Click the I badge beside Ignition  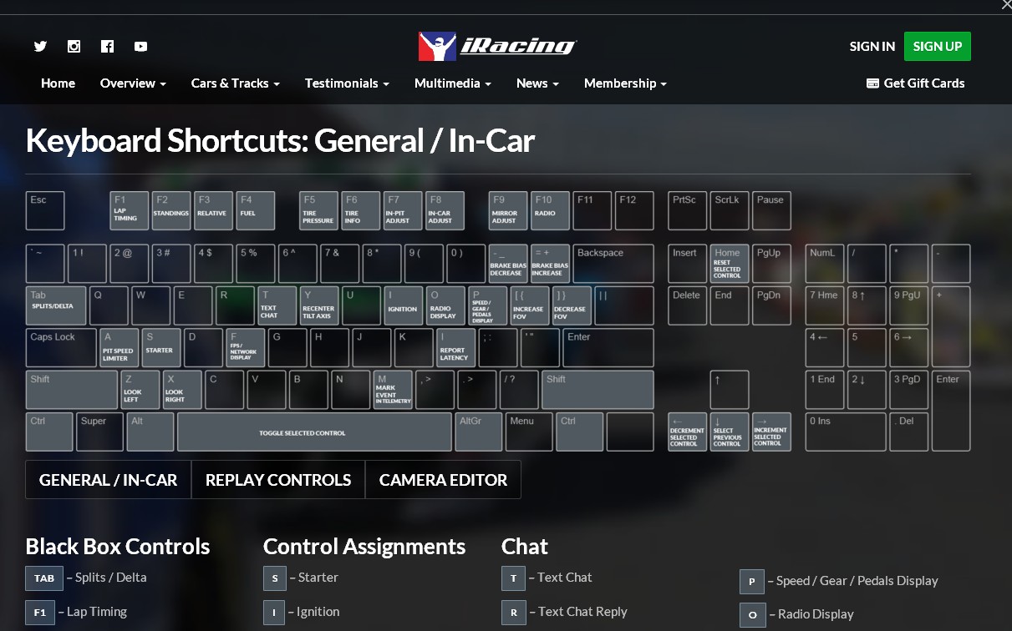(x=274, y=612)
